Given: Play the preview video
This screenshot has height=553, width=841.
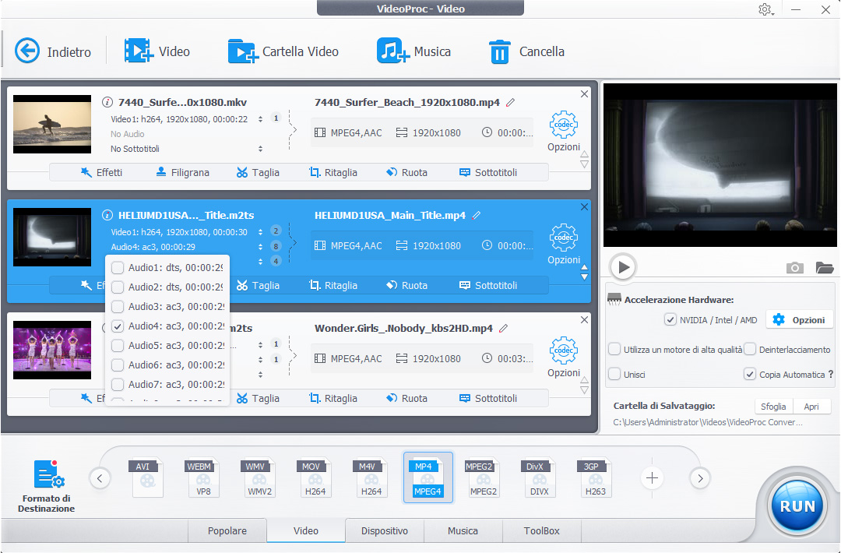Looking at the screenshot, I should [623, 267].
